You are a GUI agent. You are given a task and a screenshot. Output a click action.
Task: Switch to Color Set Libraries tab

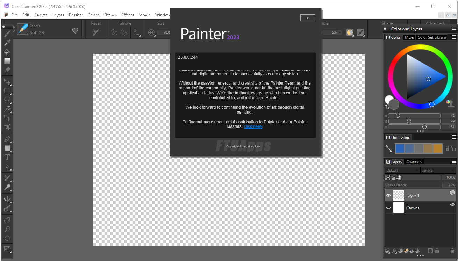432,37
